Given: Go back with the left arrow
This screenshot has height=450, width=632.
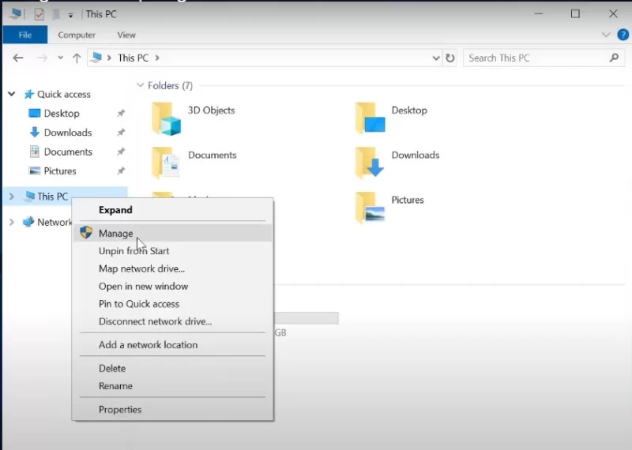Looking at the screenshot, I should (x=17, y=58).
